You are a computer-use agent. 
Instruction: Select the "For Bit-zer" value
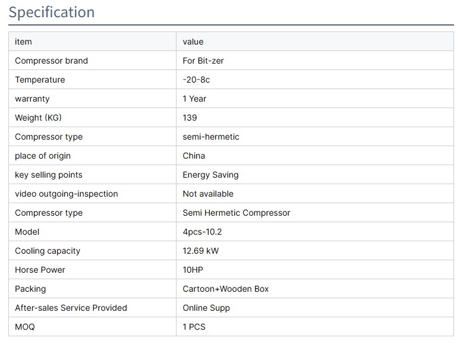tap(203, 61)
